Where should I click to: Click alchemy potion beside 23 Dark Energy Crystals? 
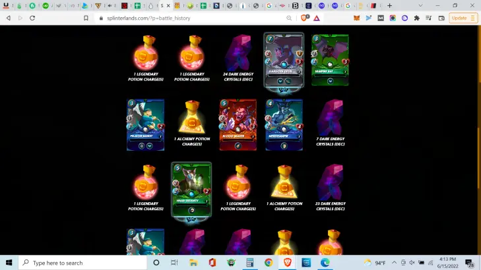point(284,188)
